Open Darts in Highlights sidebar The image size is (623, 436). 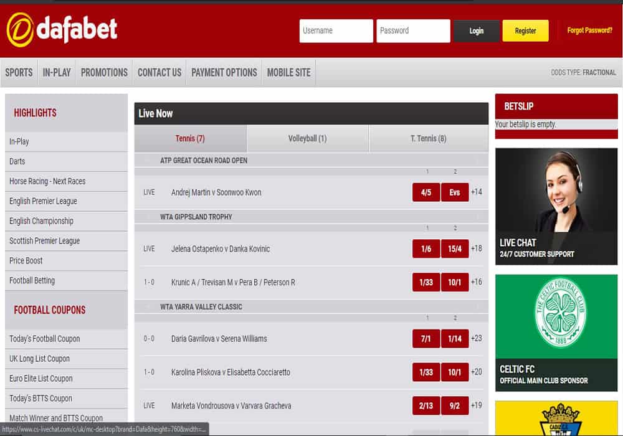(x=67, y=161)
